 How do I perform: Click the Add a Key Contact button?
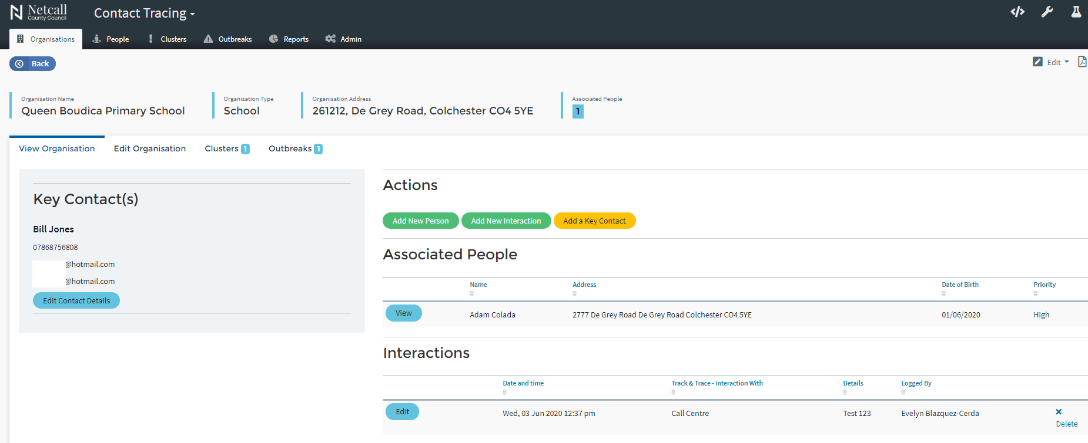594,221
